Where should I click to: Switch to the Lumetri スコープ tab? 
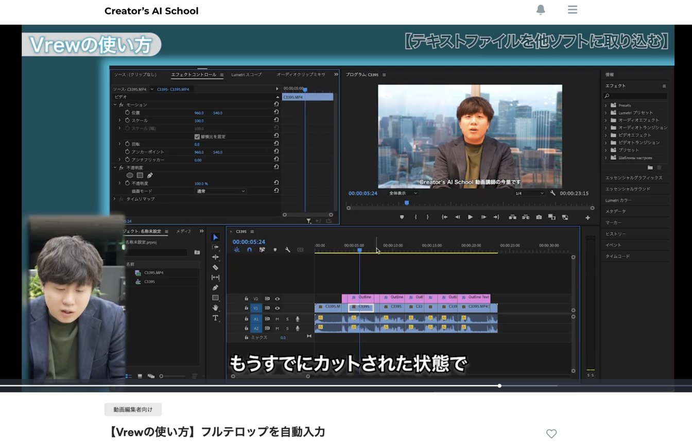[x=246, y=75]
